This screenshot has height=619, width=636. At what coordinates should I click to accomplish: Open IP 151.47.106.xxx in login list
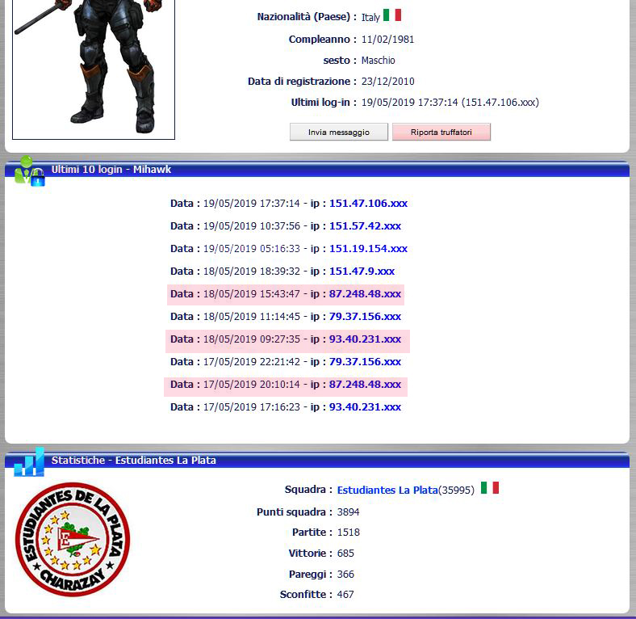pos(368,203)
